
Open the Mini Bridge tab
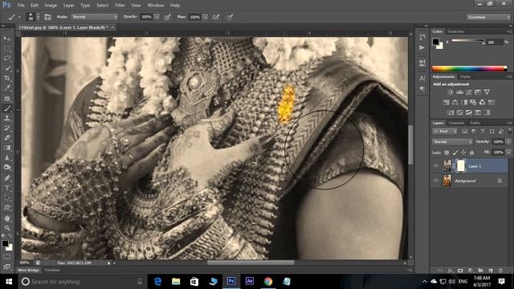29,271
